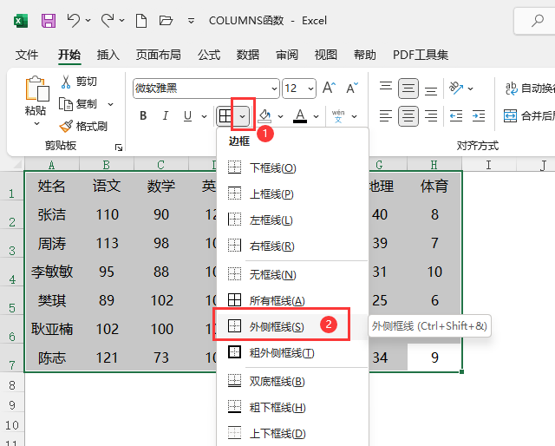
Task: Click 剪切 scissors button
Action: tap(79, 82)
